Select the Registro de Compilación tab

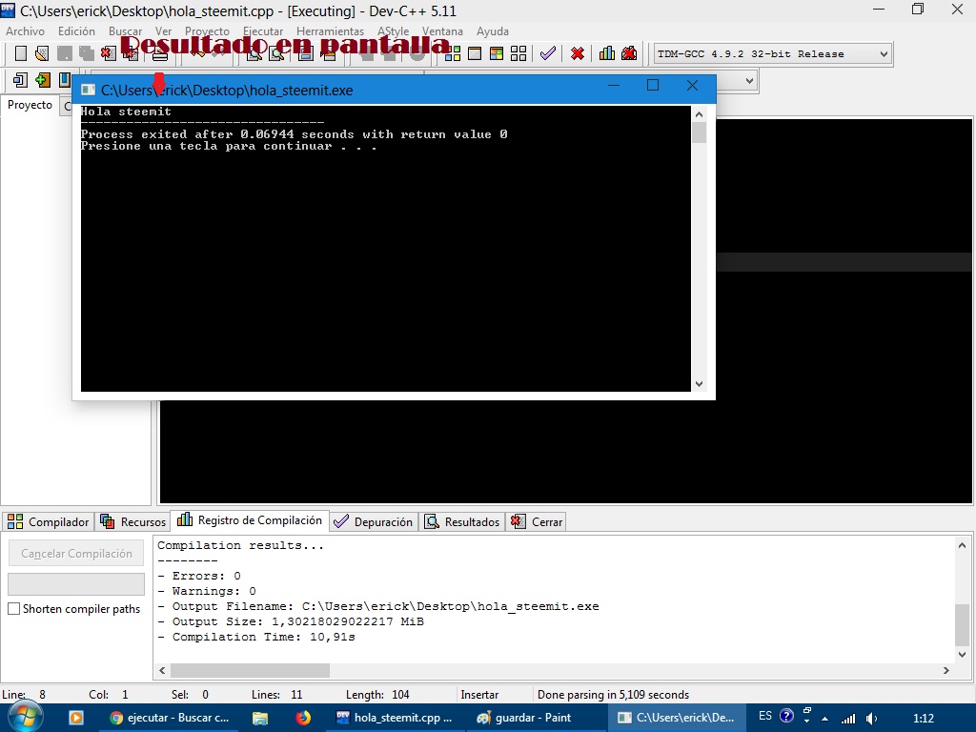250,520
